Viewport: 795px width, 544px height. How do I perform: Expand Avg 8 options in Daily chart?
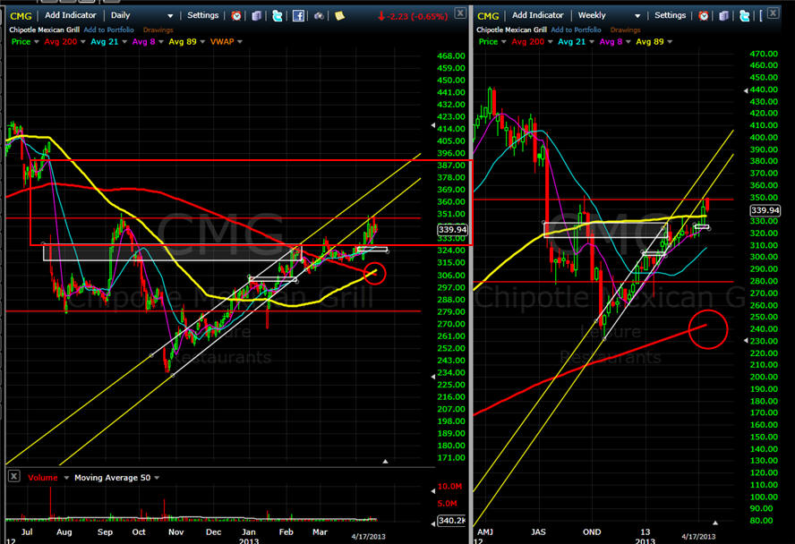coord(161,42)
